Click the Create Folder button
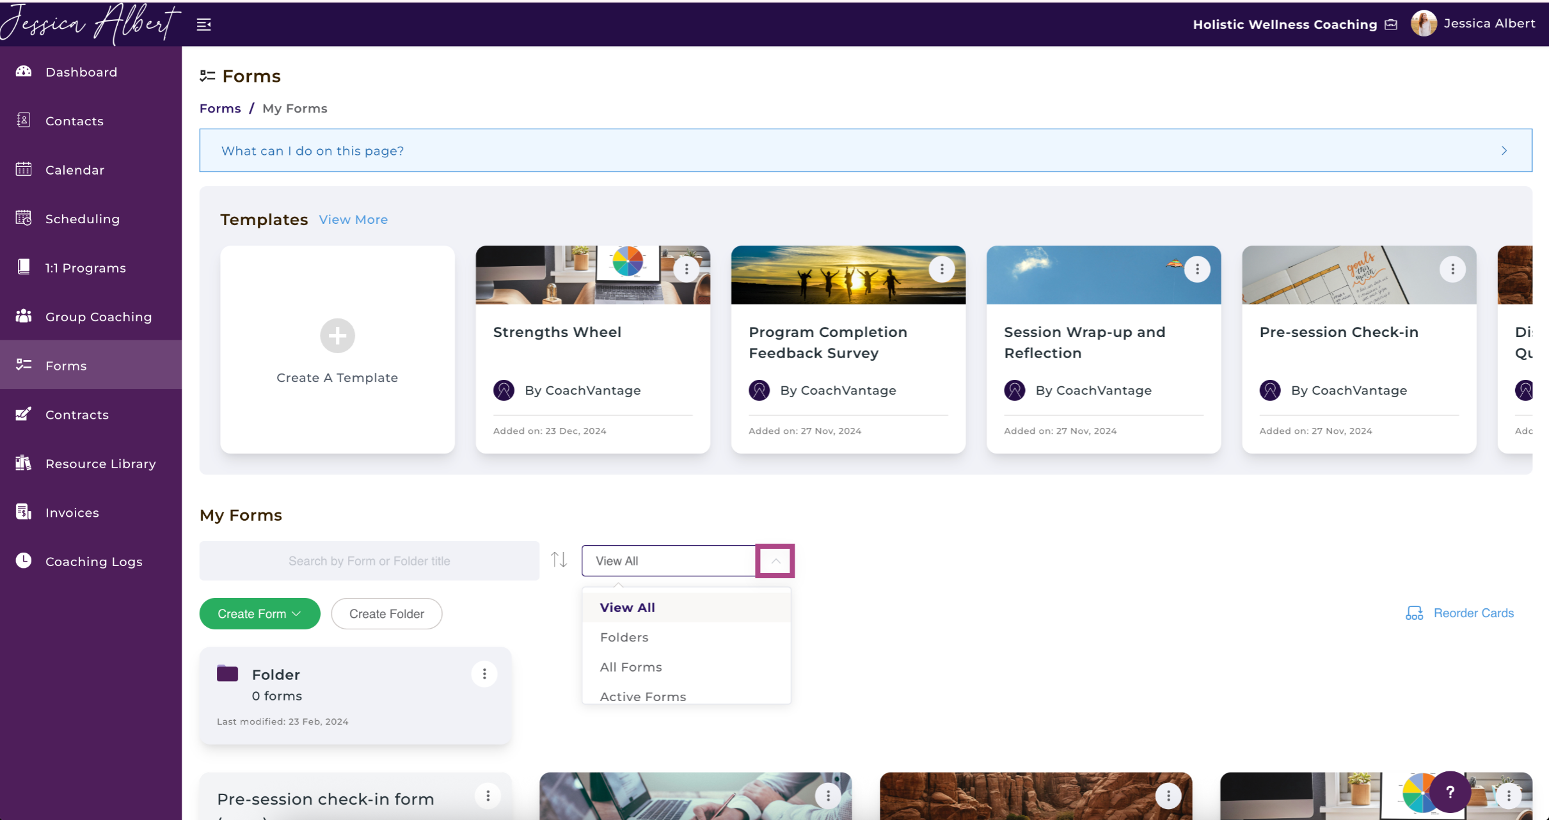 point(386,613)
